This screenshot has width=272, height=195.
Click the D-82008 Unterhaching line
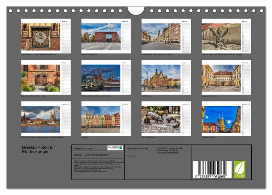[x=167, y=153]
